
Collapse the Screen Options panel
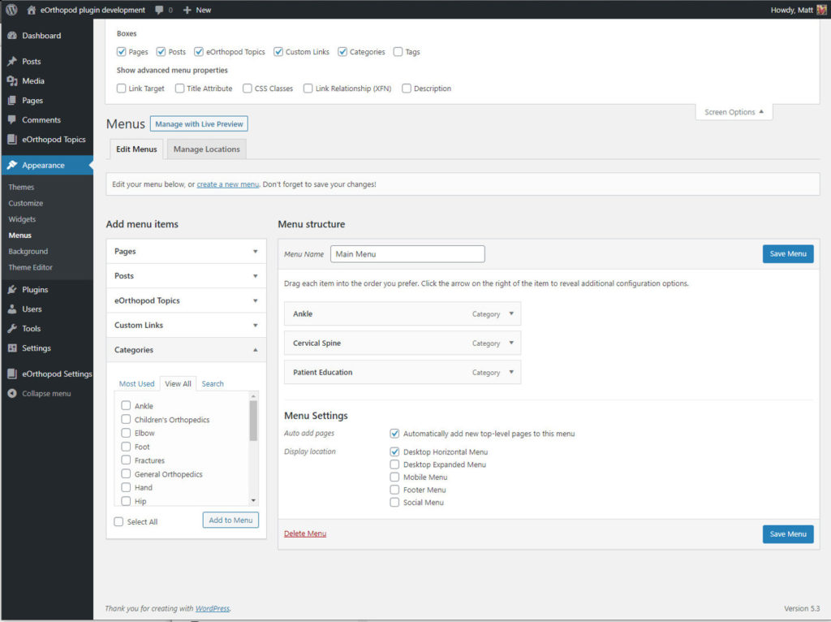734,112
